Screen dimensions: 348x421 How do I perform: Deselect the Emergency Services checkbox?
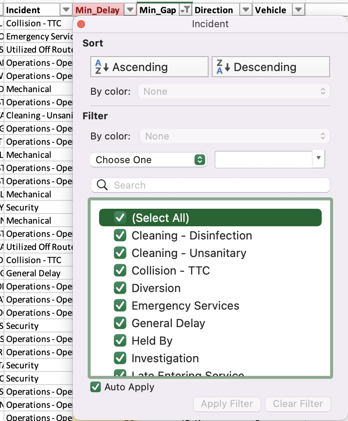pos(120,306)
